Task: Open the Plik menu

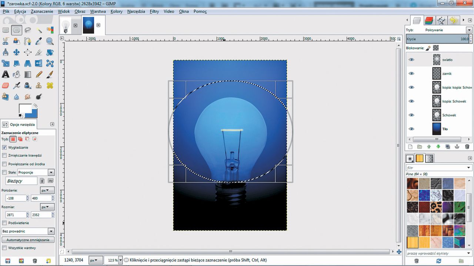Action: click(6, 11)
